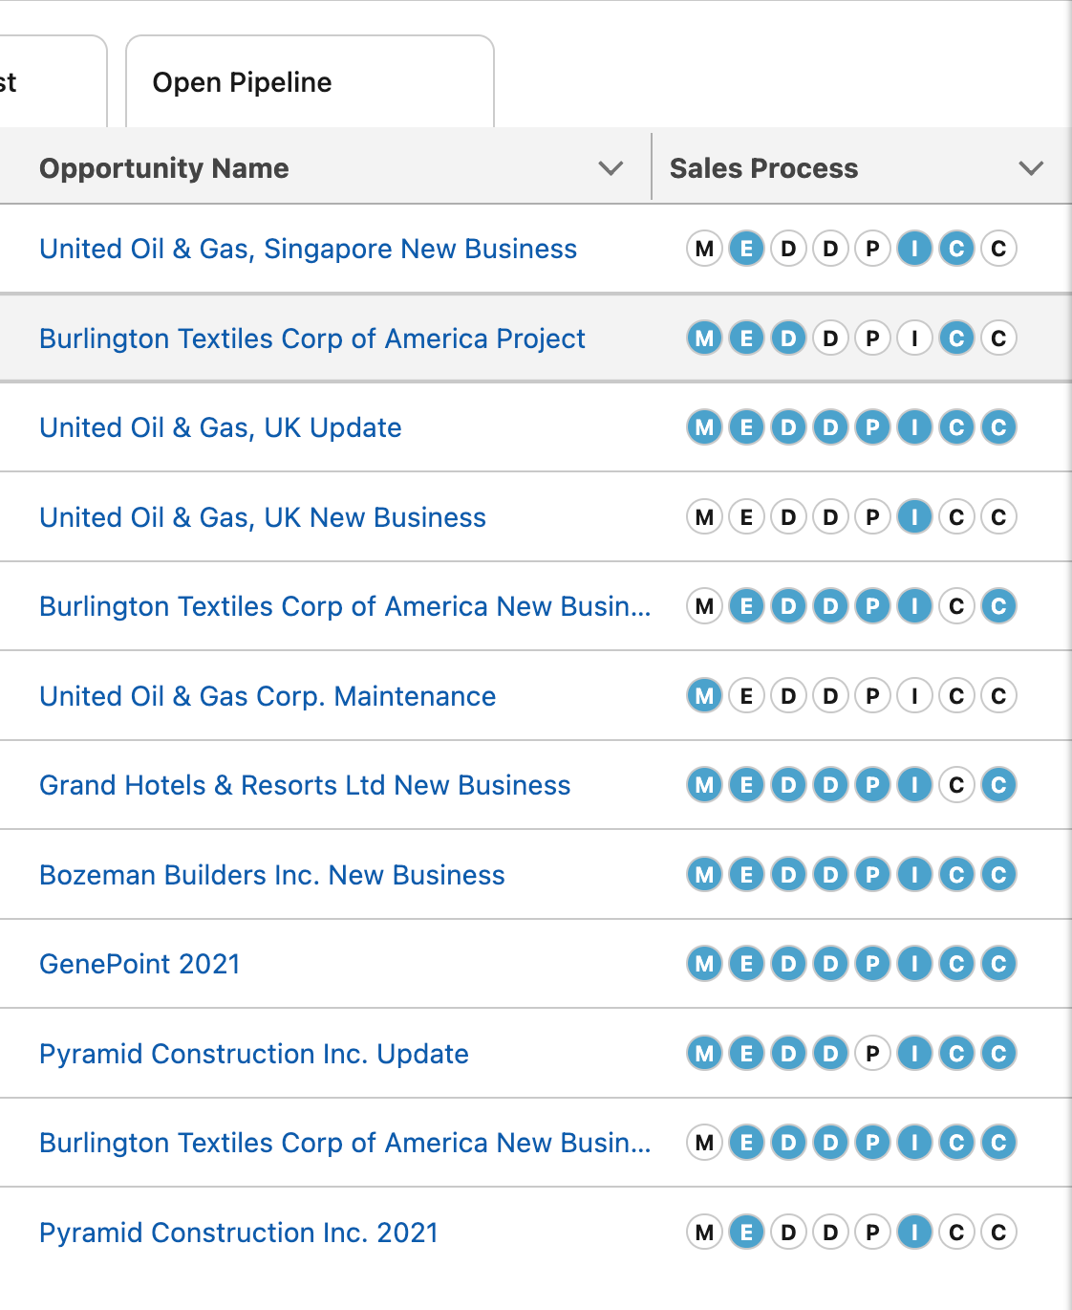Switch to the Open Pipeline tab
The height and width of the screenshot is (1310, 1072).
point(243,82)
